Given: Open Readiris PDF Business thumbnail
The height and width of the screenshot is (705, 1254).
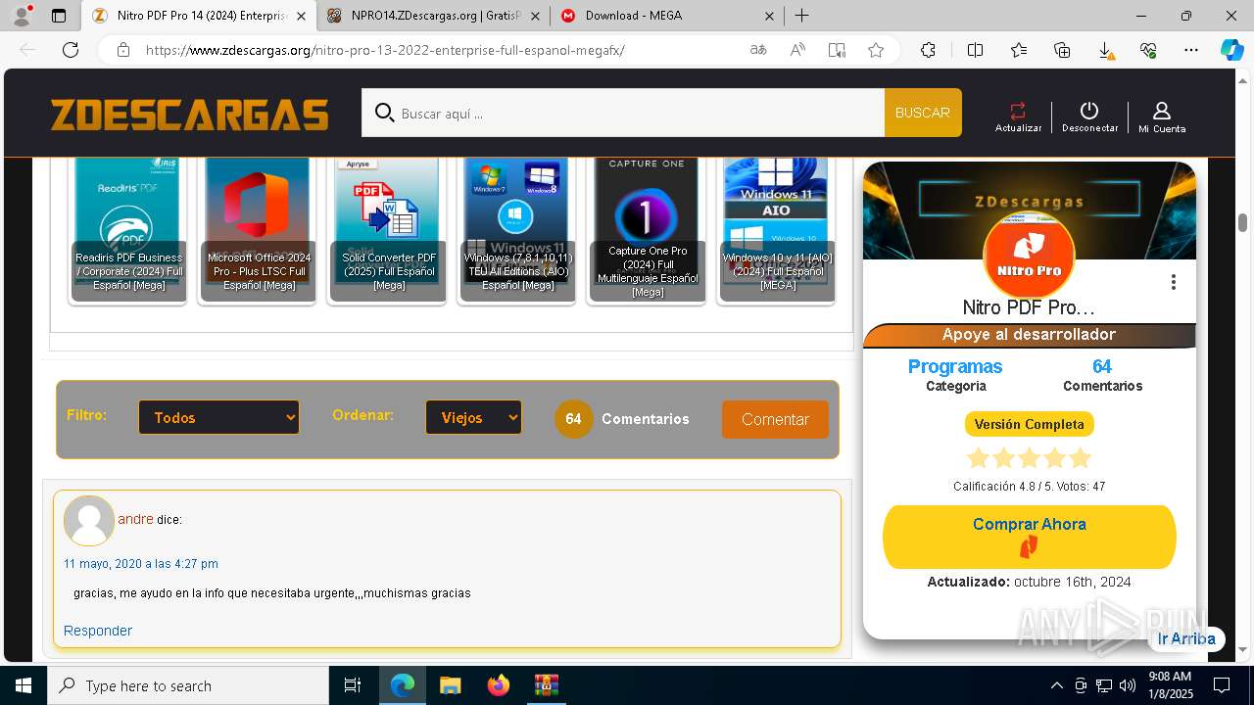Looking at the screenshot, I should pyautogui.click(x=129, y=231).
